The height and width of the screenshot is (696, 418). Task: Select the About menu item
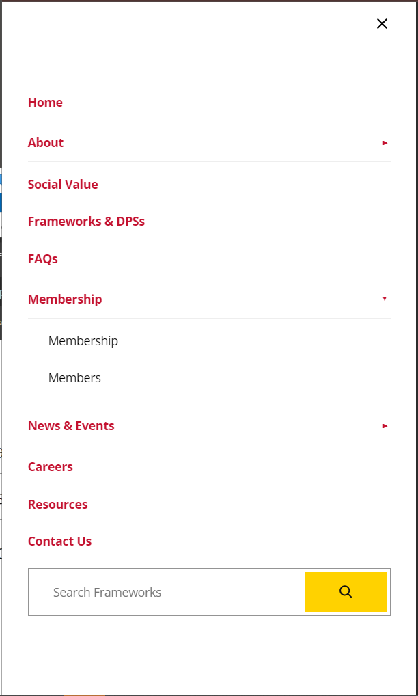tap(45, 142)
